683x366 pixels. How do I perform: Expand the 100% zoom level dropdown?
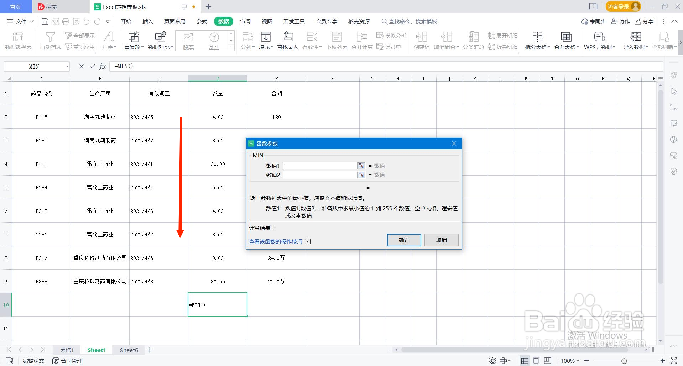[x=578, y=361]
